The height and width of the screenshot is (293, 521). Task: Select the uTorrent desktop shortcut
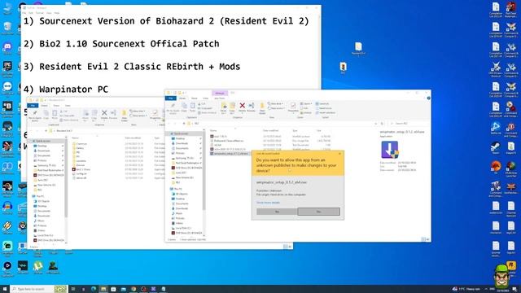38,268
